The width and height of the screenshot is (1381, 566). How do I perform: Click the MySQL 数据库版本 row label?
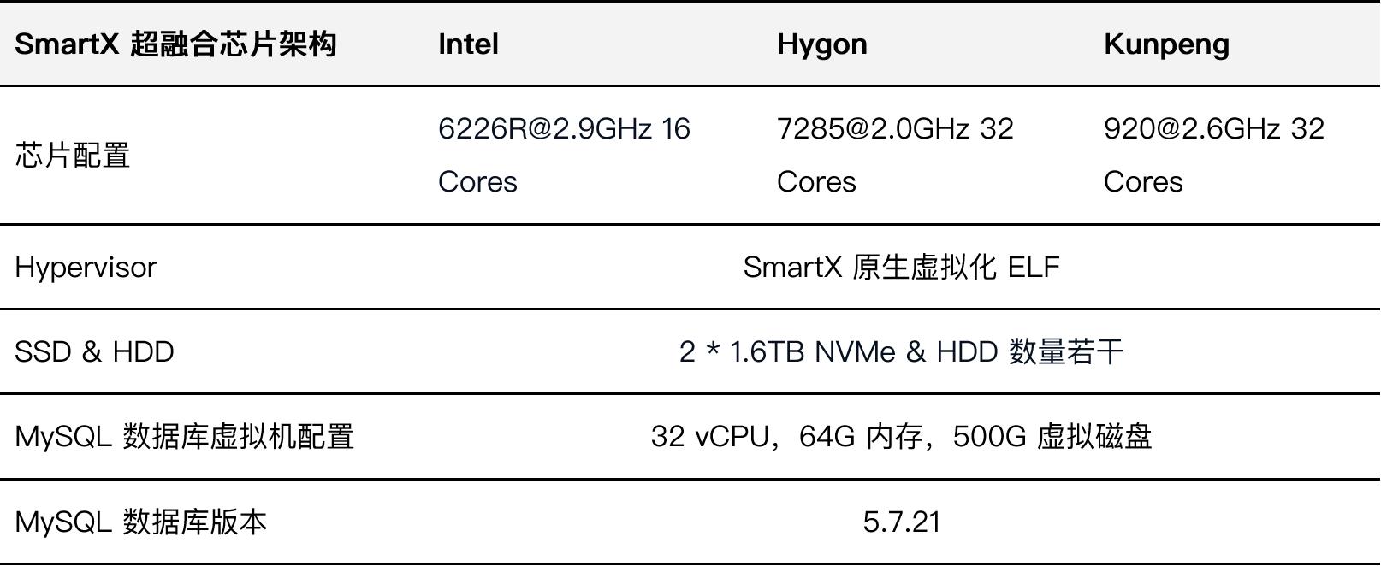141,521
